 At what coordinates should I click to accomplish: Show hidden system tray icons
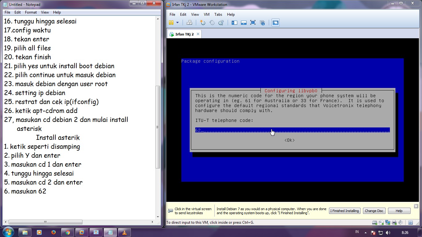click(x=366, y=232)
